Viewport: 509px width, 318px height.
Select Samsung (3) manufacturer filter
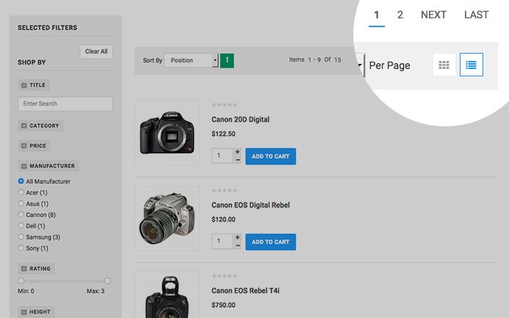[x=21, y=237]
